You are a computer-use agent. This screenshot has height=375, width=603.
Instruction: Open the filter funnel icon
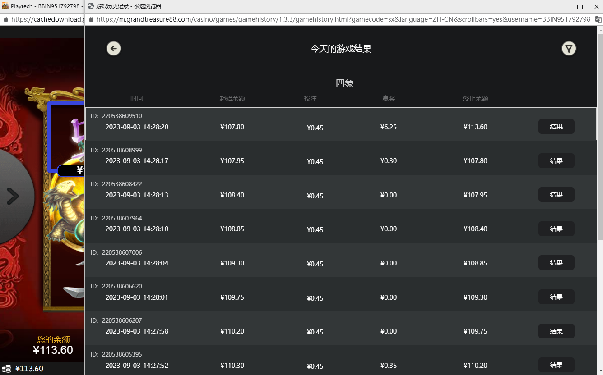[569, 49]
